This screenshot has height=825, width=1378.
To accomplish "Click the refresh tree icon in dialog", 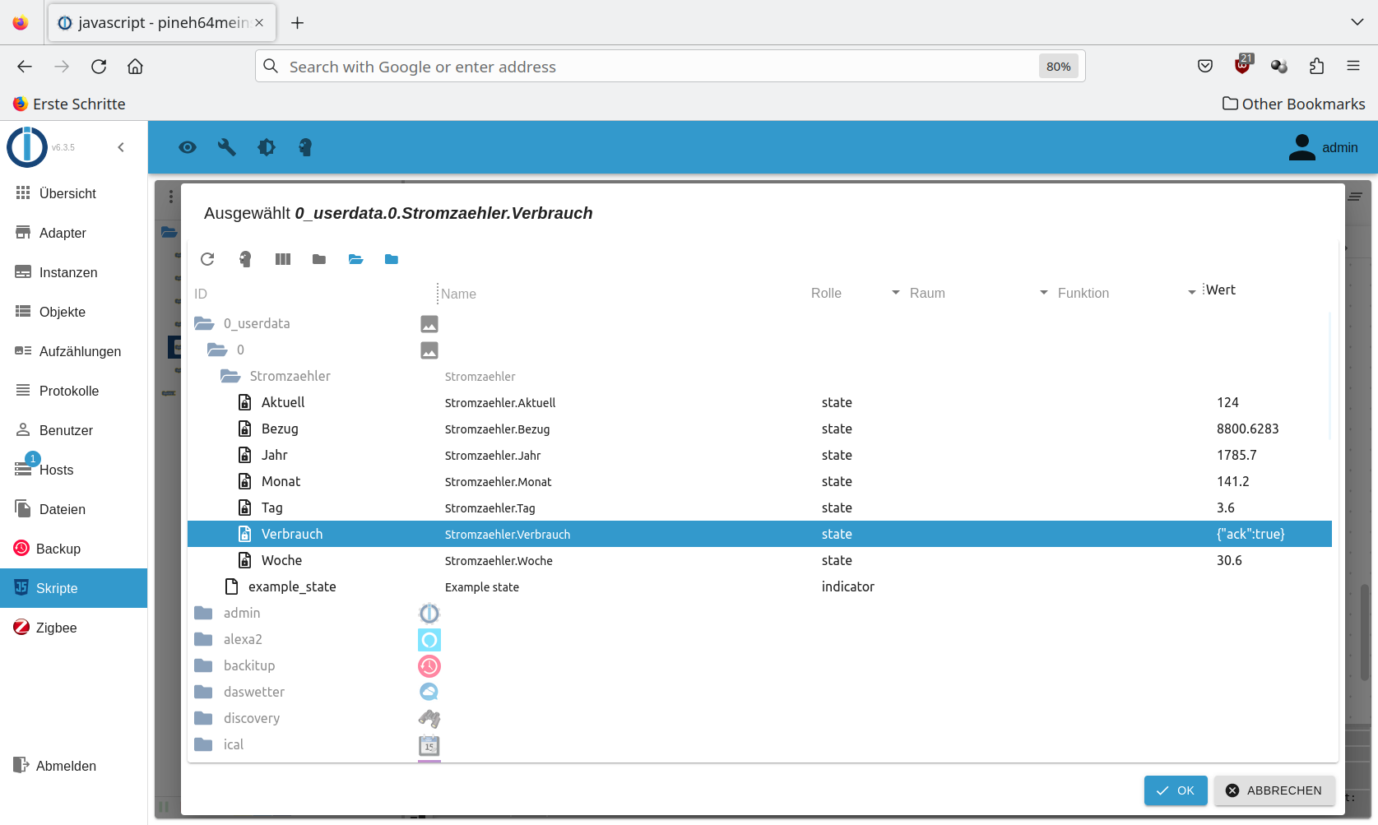I will 207,259.
